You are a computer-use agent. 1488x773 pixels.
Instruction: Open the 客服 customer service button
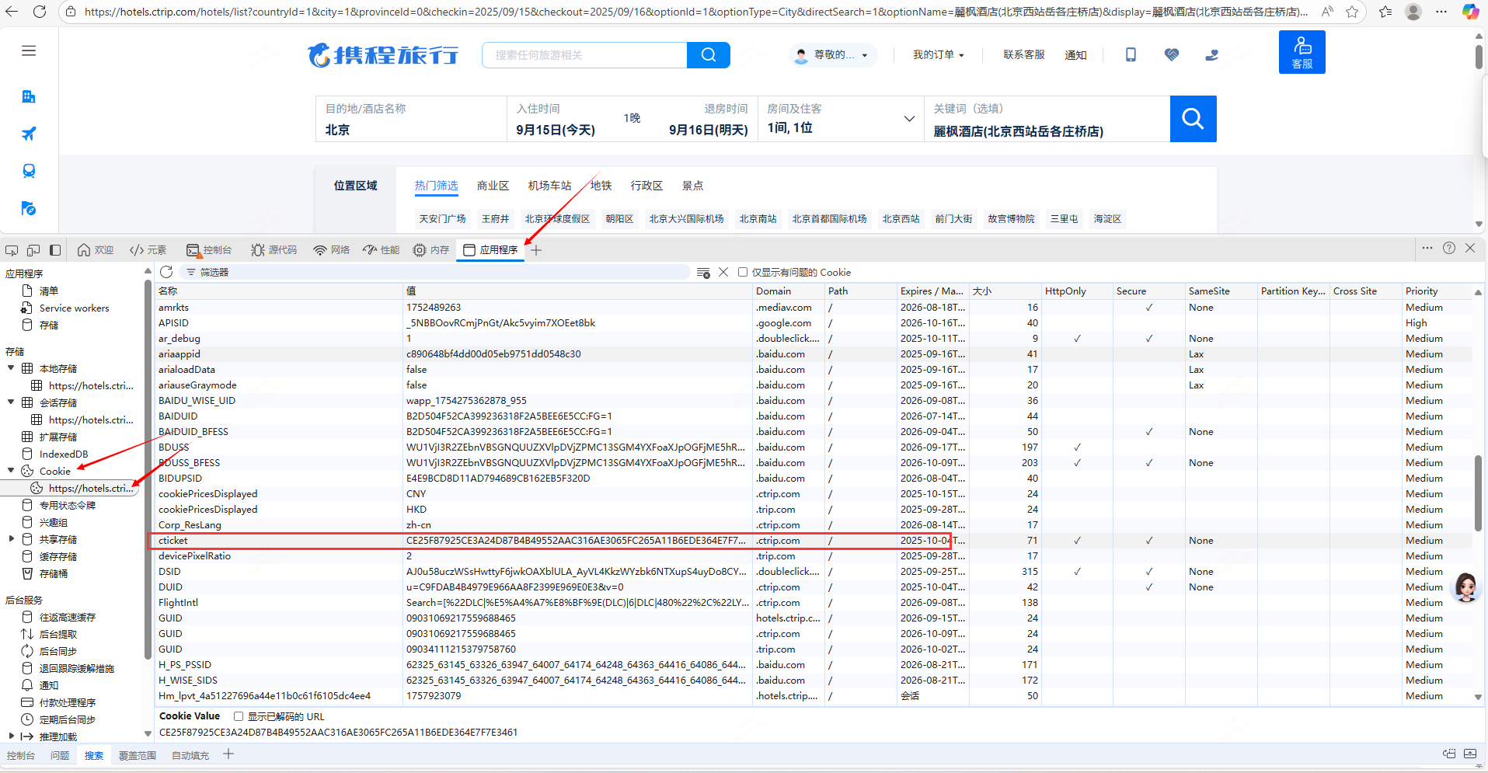(x=1302, y=52)
